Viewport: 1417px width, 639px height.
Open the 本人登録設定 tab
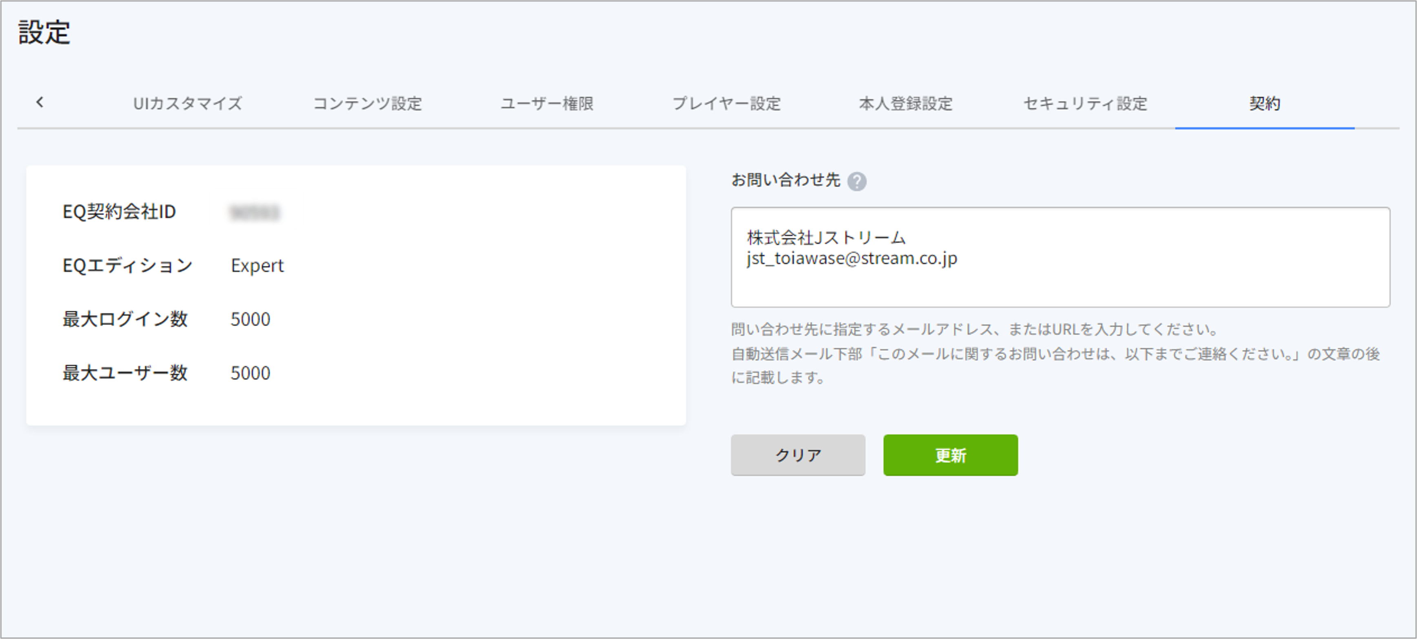click(905, 104)
